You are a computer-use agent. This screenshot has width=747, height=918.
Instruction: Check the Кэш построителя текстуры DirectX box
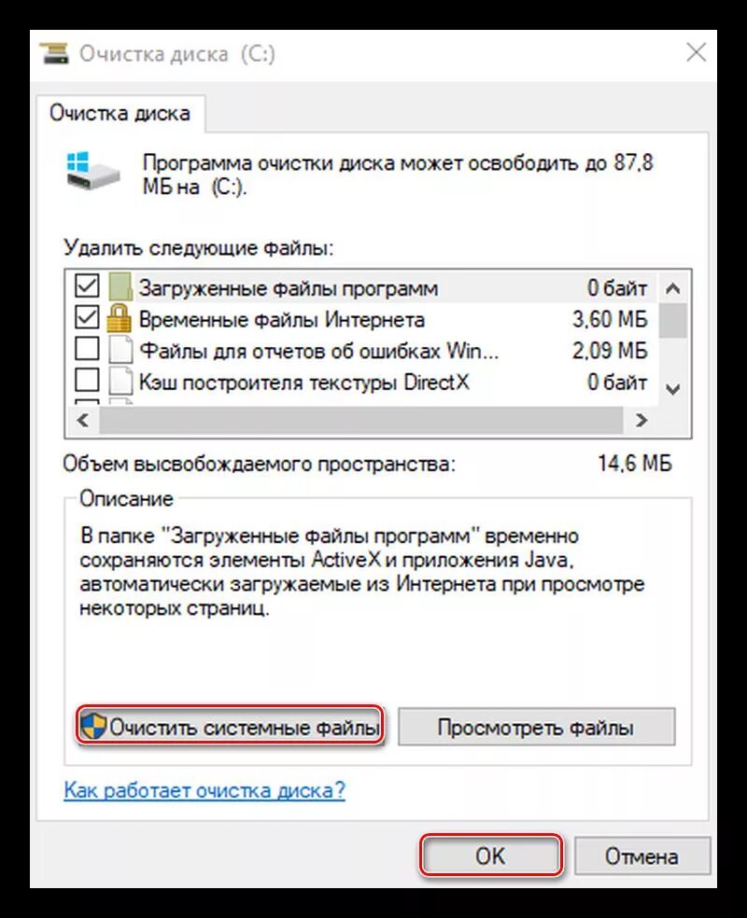point(87,381)
